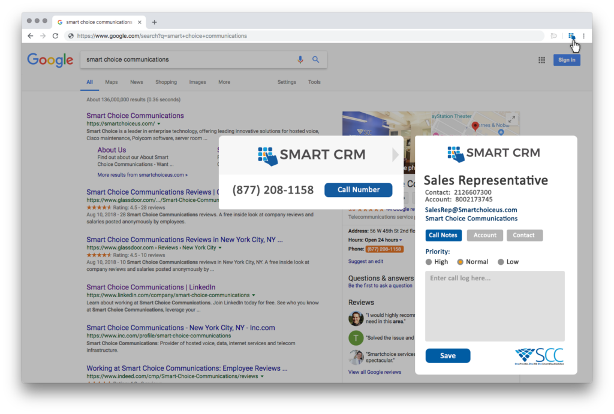
Task: Click the highlighted phone number (877) 208-1158
Action: [384, 249]
